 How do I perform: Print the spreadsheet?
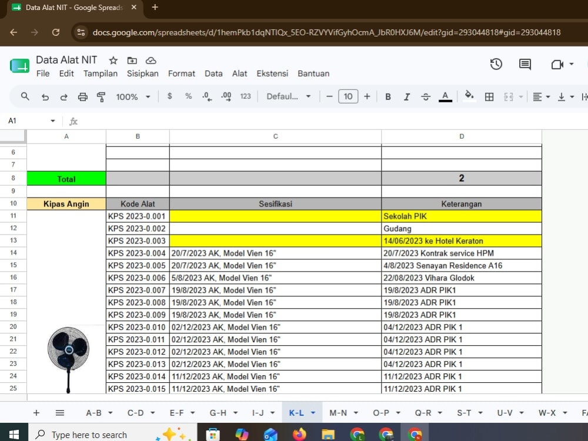click(x=82, y=97)
